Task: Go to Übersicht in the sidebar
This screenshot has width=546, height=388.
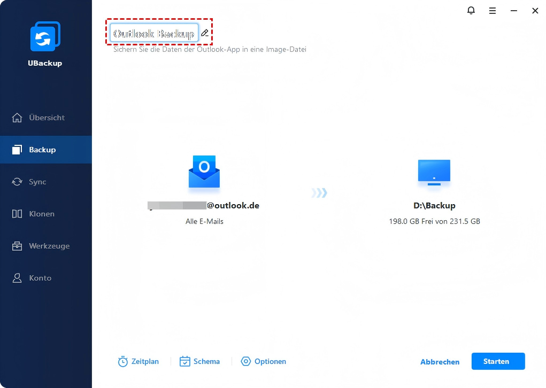Action: pos(46,118)
